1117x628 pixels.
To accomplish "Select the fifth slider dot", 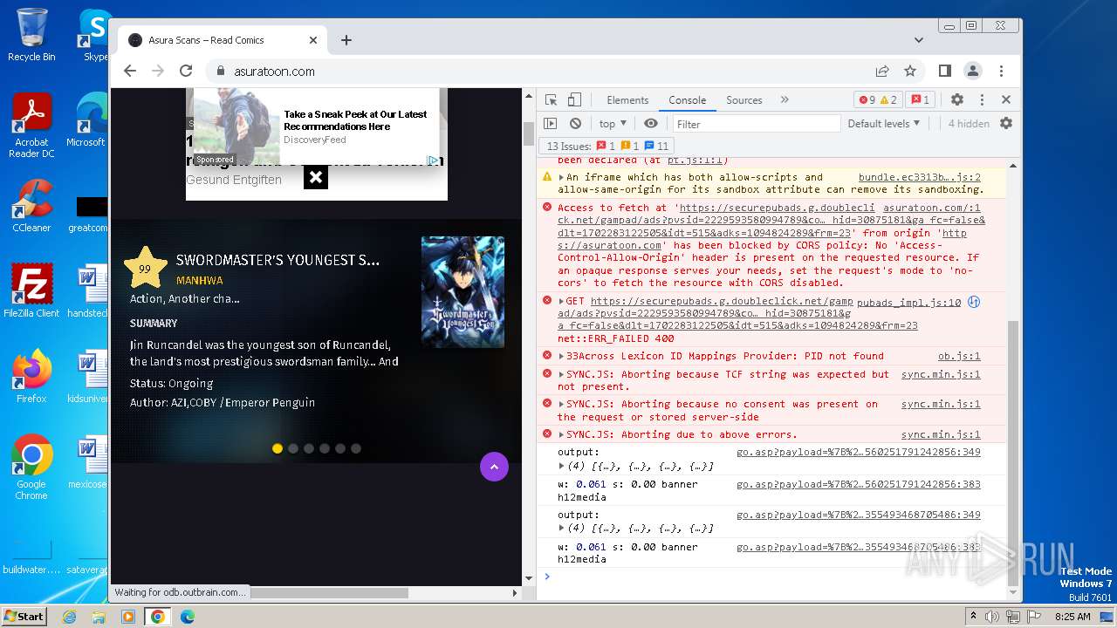I will click(340, 448).
